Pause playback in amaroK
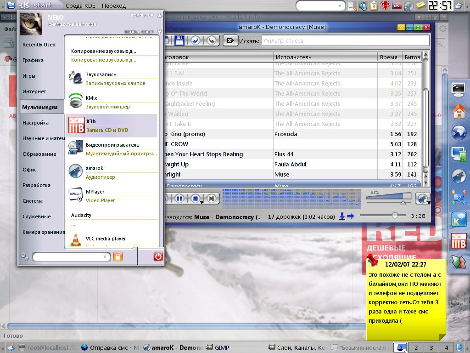Viewport: 470px width, 353px height. pyautogui.click(x=179, y=199)
